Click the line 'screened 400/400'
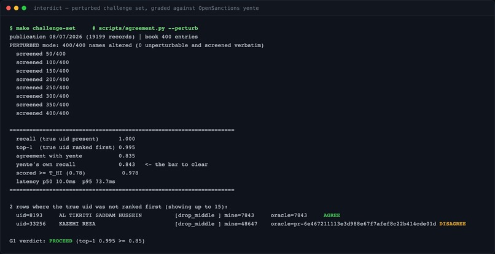Viewport: 495px width, 254px height. [x=42, y=113]
